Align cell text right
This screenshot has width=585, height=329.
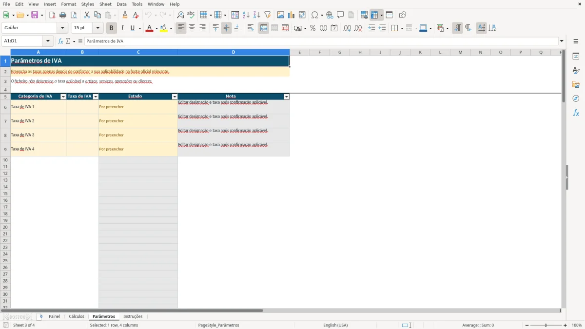tap(203, 28)
